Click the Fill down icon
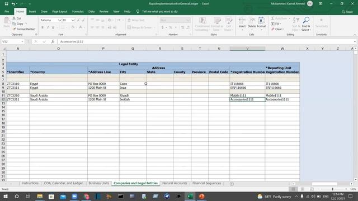Screen dimensions: 358x201 (272, 23)
